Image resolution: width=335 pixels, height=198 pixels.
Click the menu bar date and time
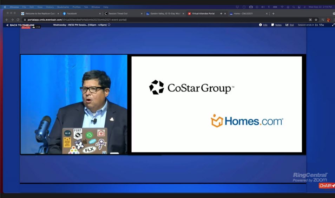tap(320, 7)
